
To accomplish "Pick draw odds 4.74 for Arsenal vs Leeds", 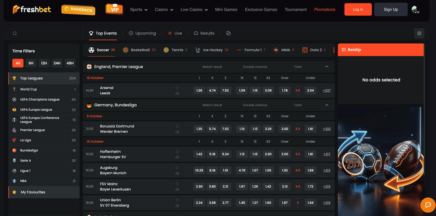I will coord(212,91).
